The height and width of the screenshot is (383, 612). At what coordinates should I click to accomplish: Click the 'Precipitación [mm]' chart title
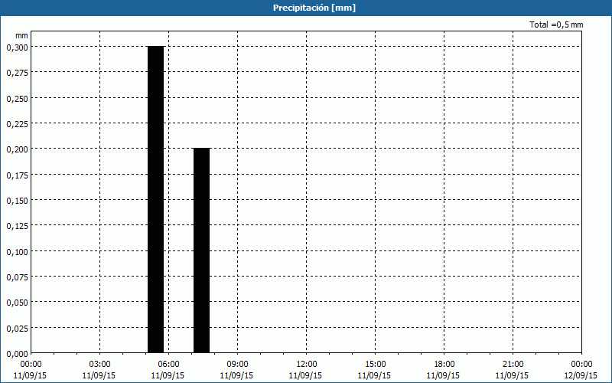[x=314, y=8]
